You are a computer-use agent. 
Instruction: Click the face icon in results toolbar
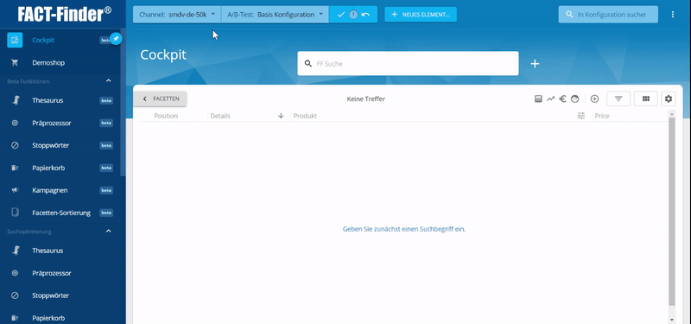click(x=574, y=99)
